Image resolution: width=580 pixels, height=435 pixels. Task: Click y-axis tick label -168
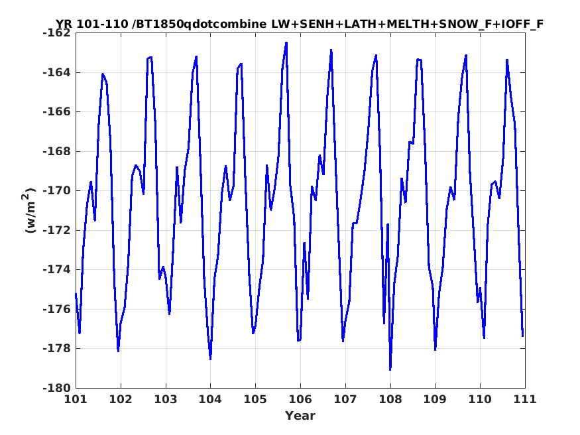[x=56, y=151]
